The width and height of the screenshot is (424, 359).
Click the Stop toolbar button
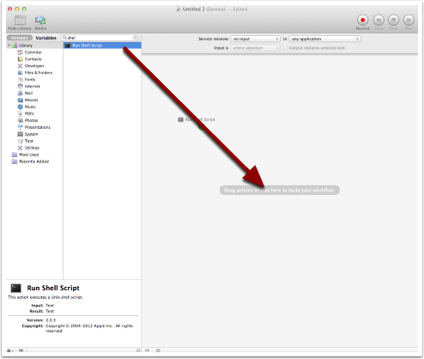click(x=394, y=20)
